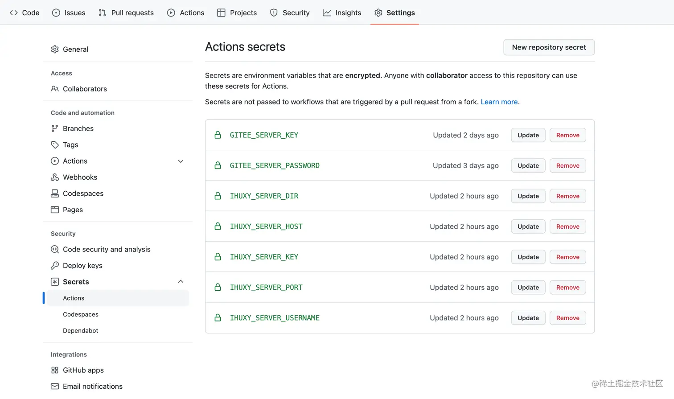674x399 pixels.
Task: Remove the GITEE_SERVER_PASSWORD secret
Action: [567, 166]
